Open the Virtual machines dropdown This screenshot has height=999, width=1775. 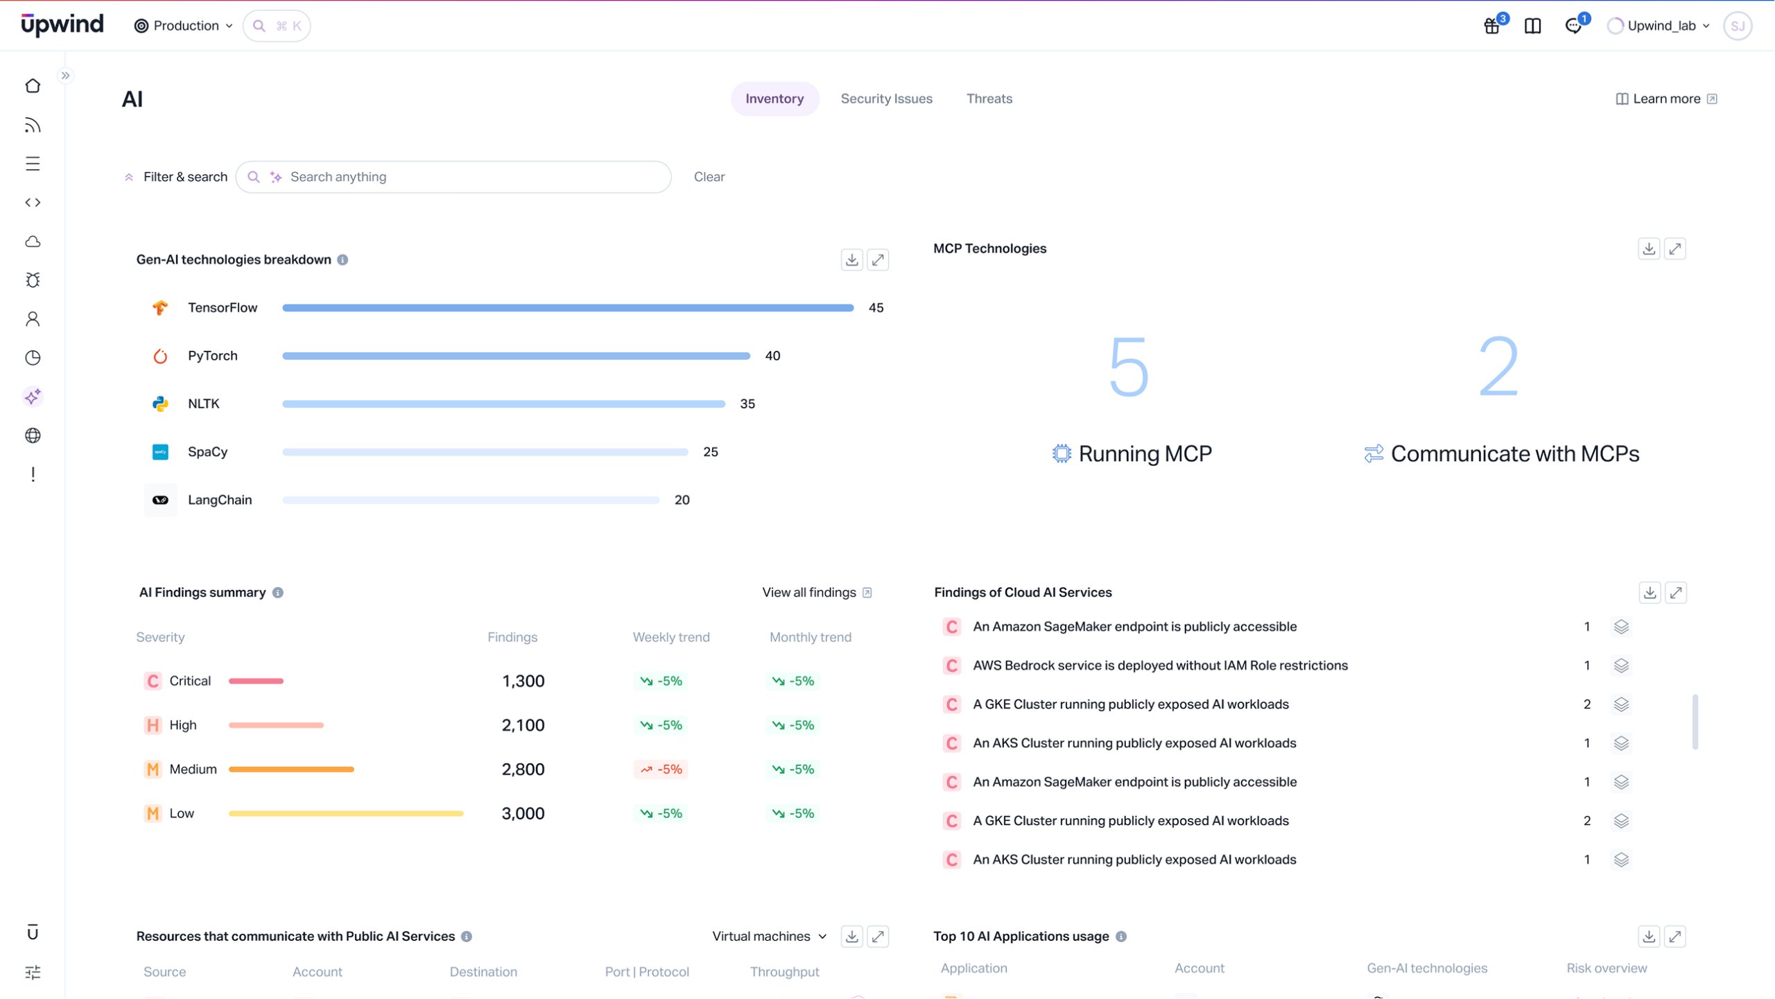pos(770,937)
